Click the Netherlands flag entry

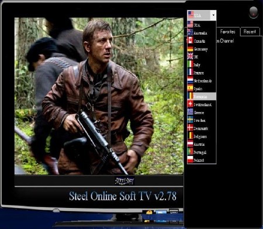(202, 81)
